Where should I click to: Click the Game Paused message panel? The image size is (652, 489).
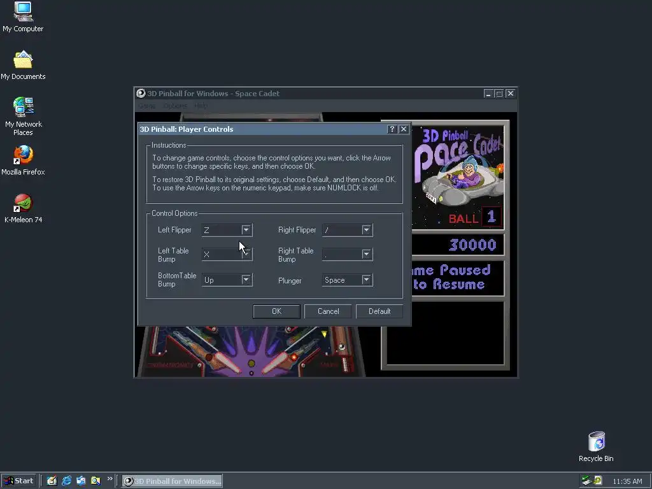pyautogui.click(x=457, y=278)
